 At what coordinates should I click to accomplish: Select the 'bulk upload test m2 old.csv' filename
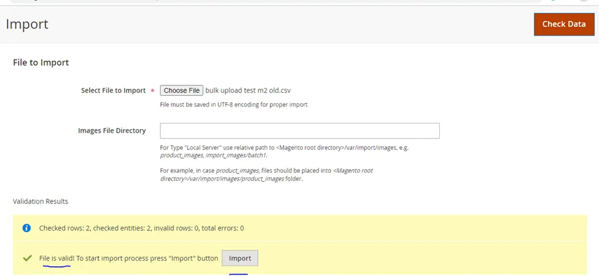click(248, 90)
